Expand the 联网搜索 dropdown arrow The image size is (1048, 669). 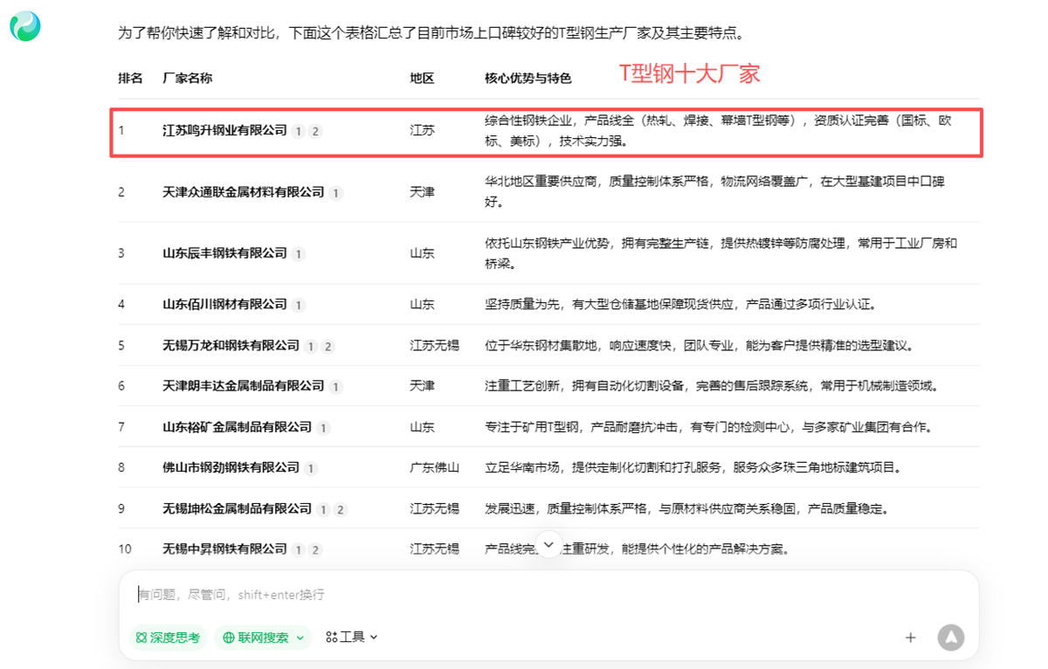coord(300,638)
